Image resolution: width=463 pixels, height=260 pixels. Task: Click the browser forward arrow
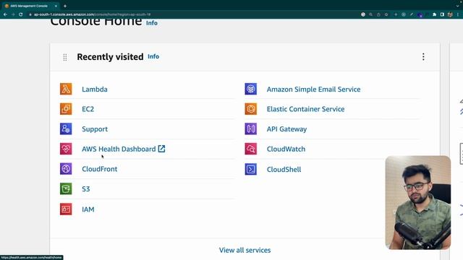pos(13,14)
